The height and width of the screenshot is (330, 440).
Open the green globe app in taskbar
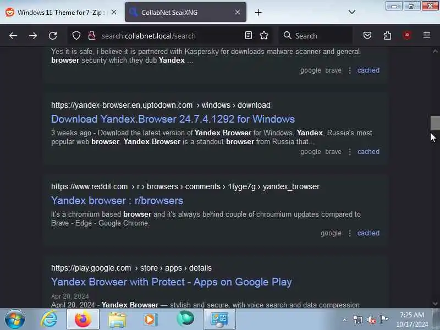click(x=185, y=319)
